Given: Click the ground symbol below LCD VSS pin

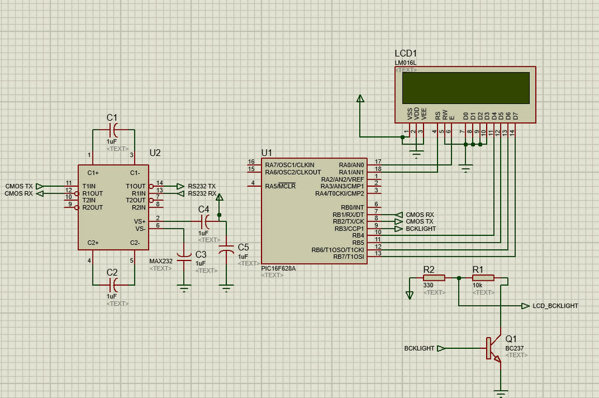Looking at the screenshot, I should (x=416, y=154).
